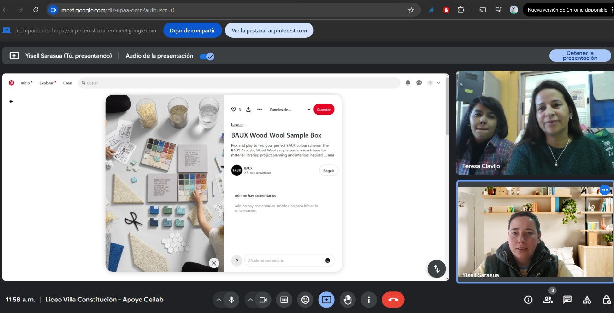The width and height of the screenshot is (614, 313).
Task: Open the emoji picker in comment box
Action: pyautogui.click(x=328, y=260)
